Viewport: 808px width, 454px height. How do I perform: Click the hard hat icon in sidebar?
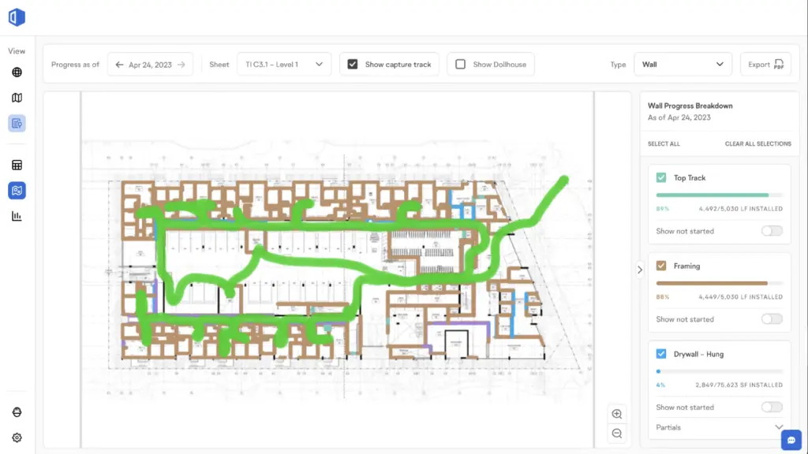coord(17,412)
